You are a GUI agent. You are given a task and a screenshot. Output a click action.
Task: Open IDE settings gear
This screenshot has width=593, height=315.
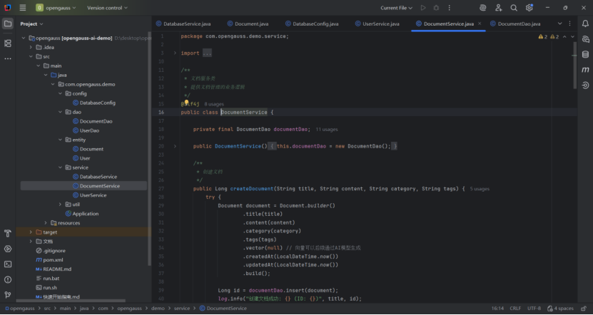tap(529, 8)
